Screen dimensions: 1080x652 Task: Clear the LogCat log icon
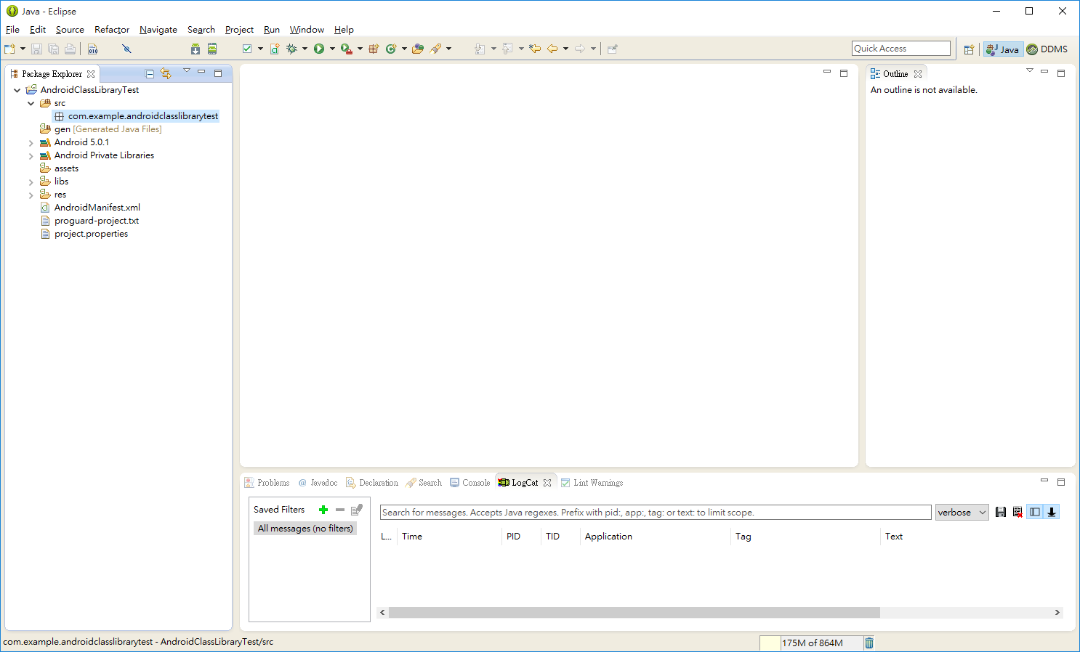coord(1017,512)
